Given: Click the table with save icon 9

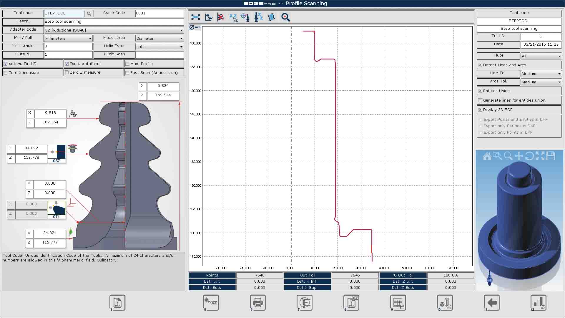Looking at the screenshot, I should (398, 302).
